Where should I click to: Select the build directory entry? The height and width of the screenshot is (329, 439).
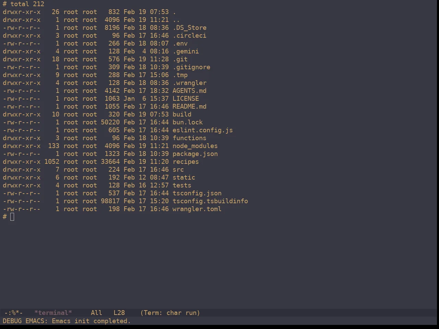click(x=182, y=114)
